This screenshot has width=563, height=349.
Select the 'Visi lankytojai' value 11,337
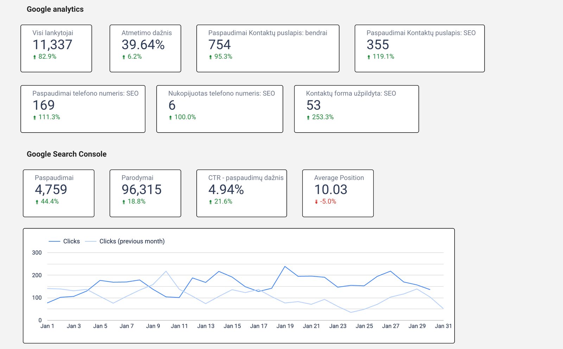tap(52, 45)
